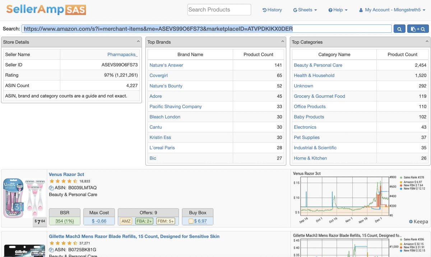Click the BSR value 354 (1%)
Image resolution: width=431 pixels, height=257 pixels.
point(64,221)
